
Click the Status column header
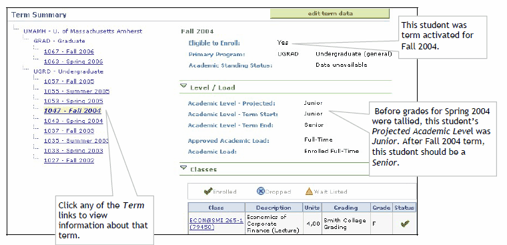404,208
